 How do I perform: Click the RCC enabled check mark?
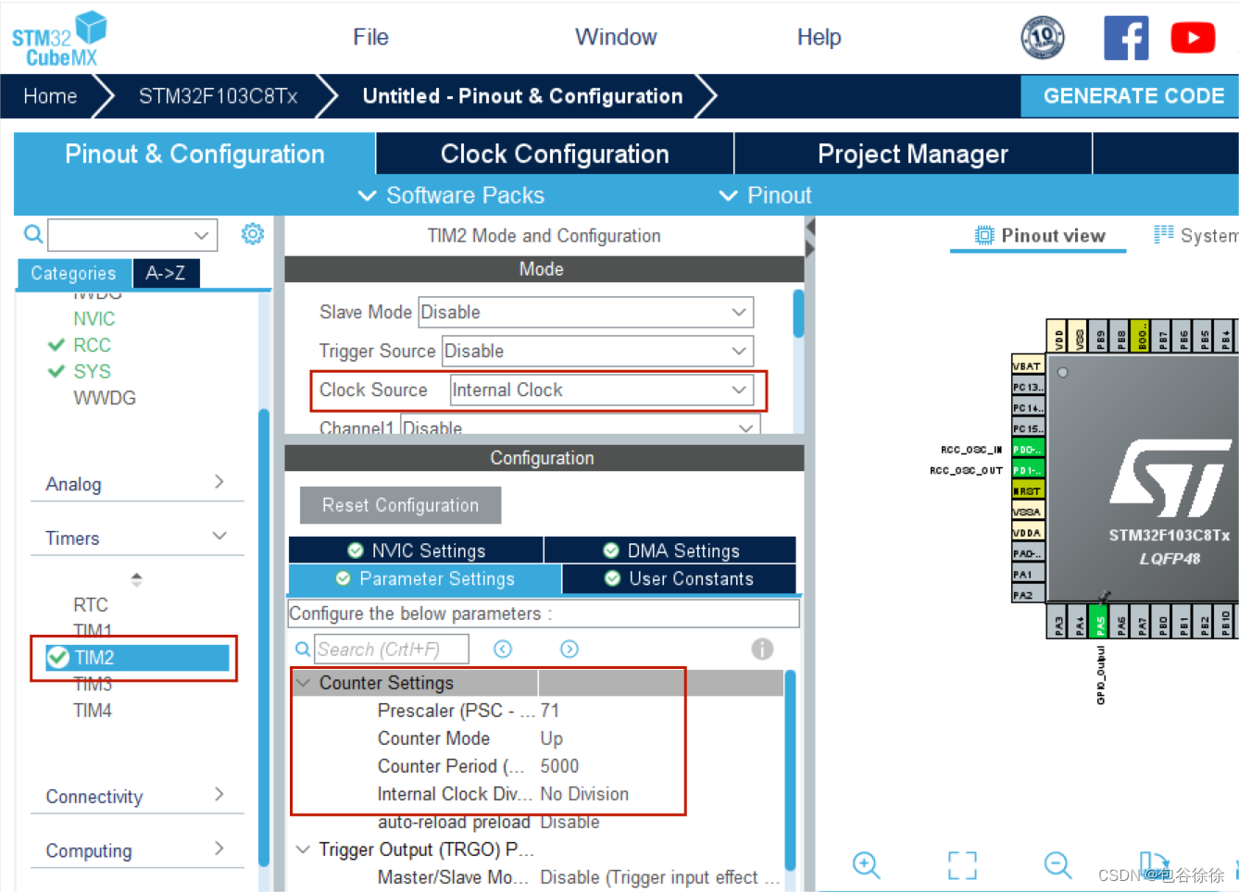56,345
